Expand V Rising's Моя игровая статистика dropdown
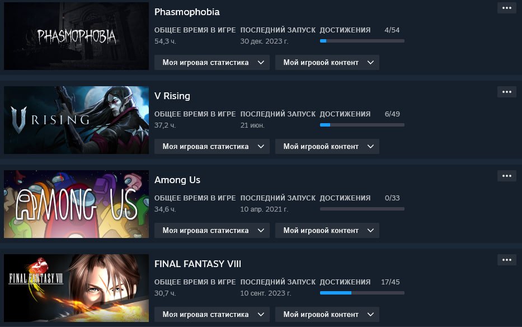Screen dimensions: 522x327 click(x=211, y=147)
